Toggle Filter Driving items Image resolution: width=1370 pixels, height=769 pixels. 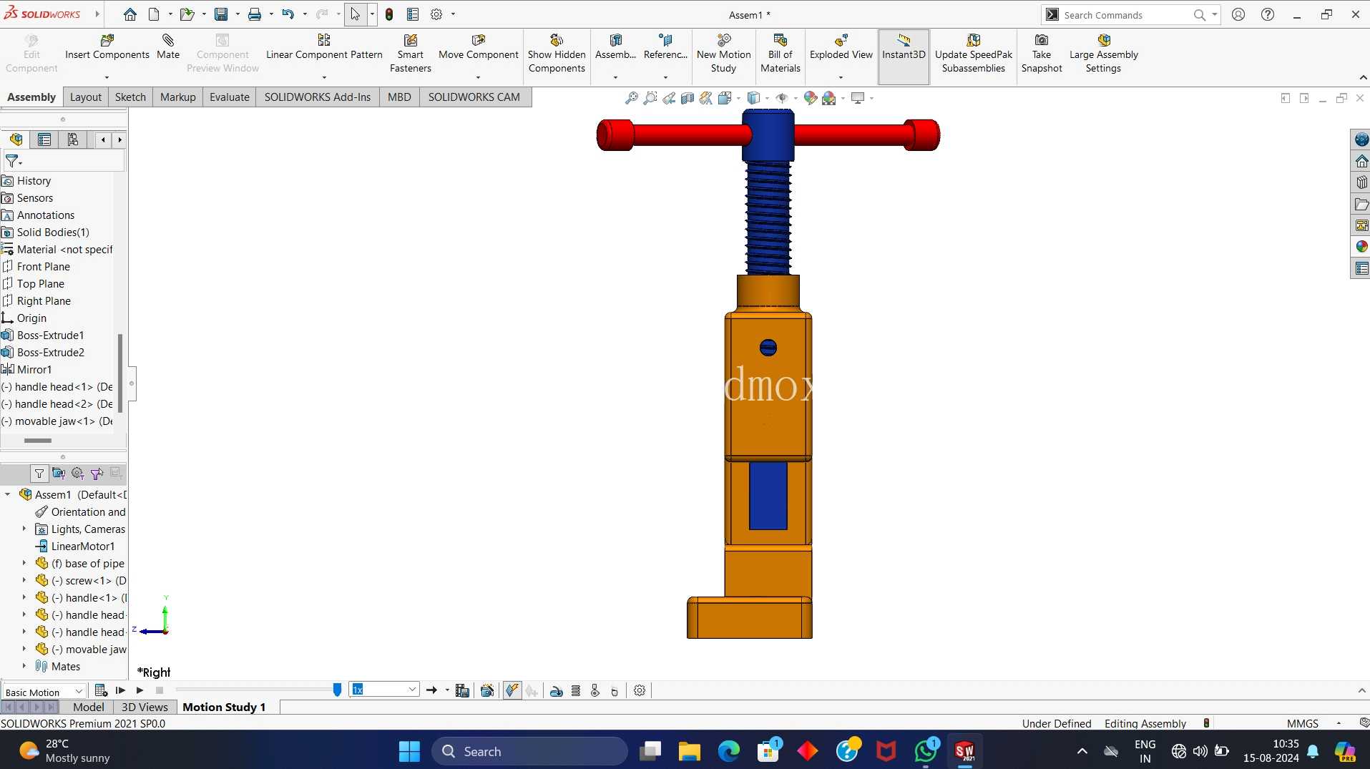coord(77,474)
